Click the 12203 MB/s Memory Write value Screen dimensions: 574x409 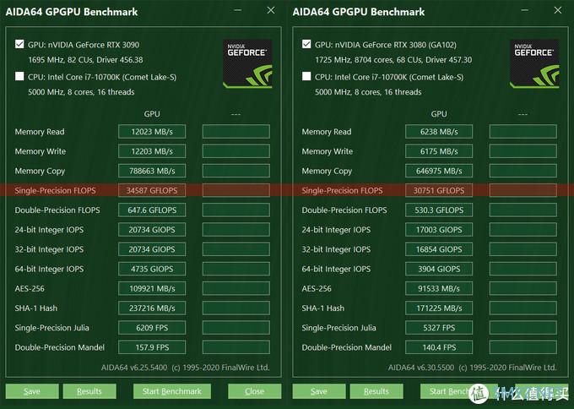152,151
